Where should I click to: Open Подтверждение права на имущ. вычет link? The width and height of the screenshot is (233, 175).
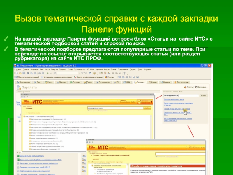[35, 171]
